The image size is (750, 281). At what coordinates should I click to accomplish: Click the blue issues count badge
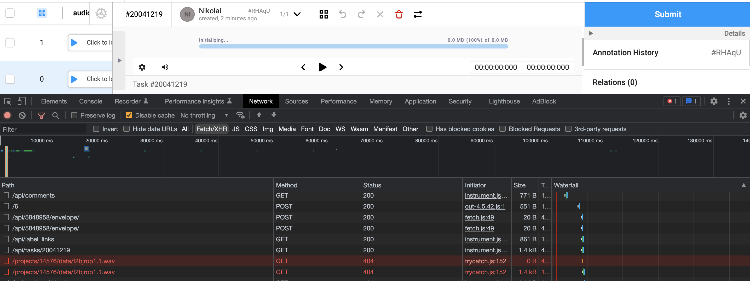pos(691,101)
